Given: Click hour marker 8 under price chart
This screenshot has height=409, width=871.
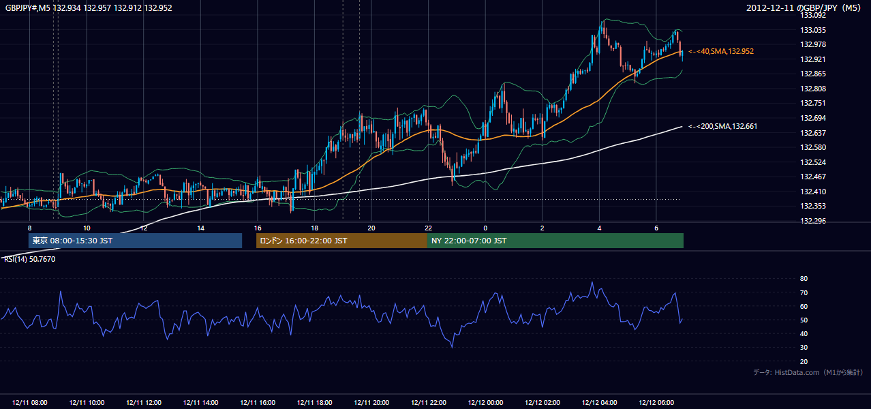Looking at the screenshot, I should point(29,228).
